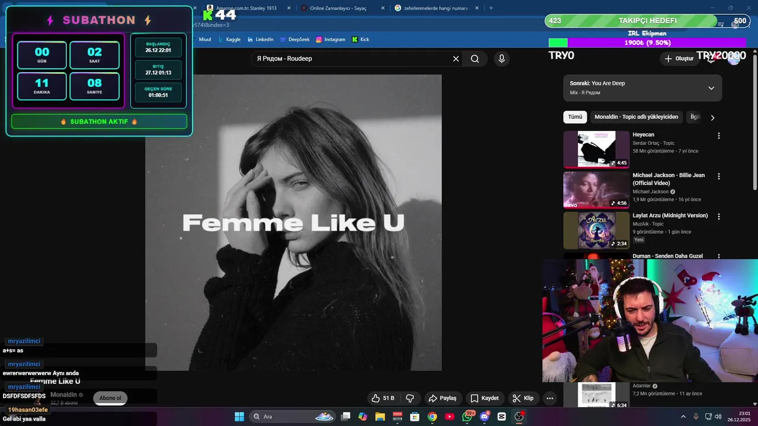The image size is (758, 426).
Task: Dislike the Femme Like U video
Action: (x=410, y=398)
